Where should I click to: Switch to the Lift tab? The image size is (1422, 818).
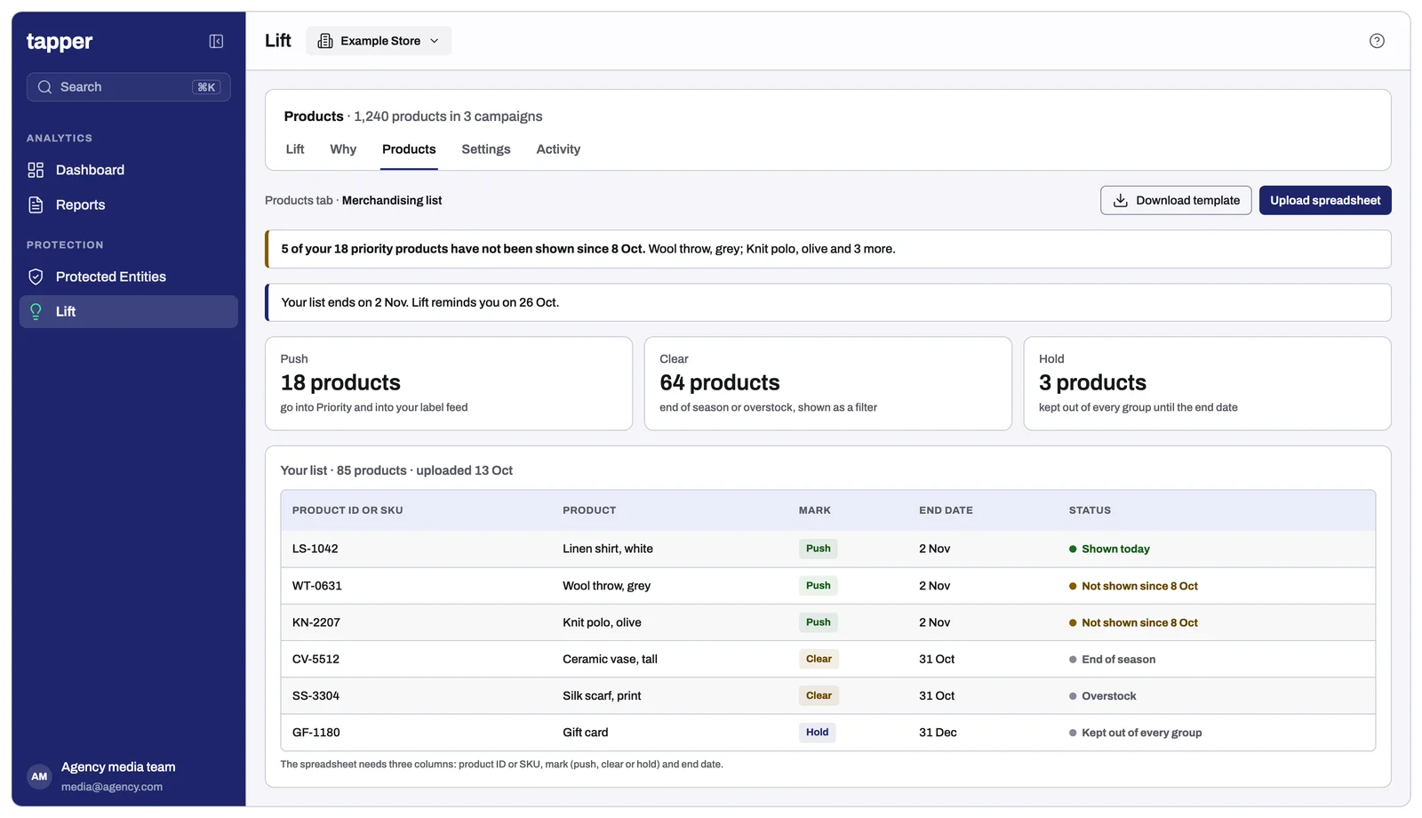coord(295,149)
